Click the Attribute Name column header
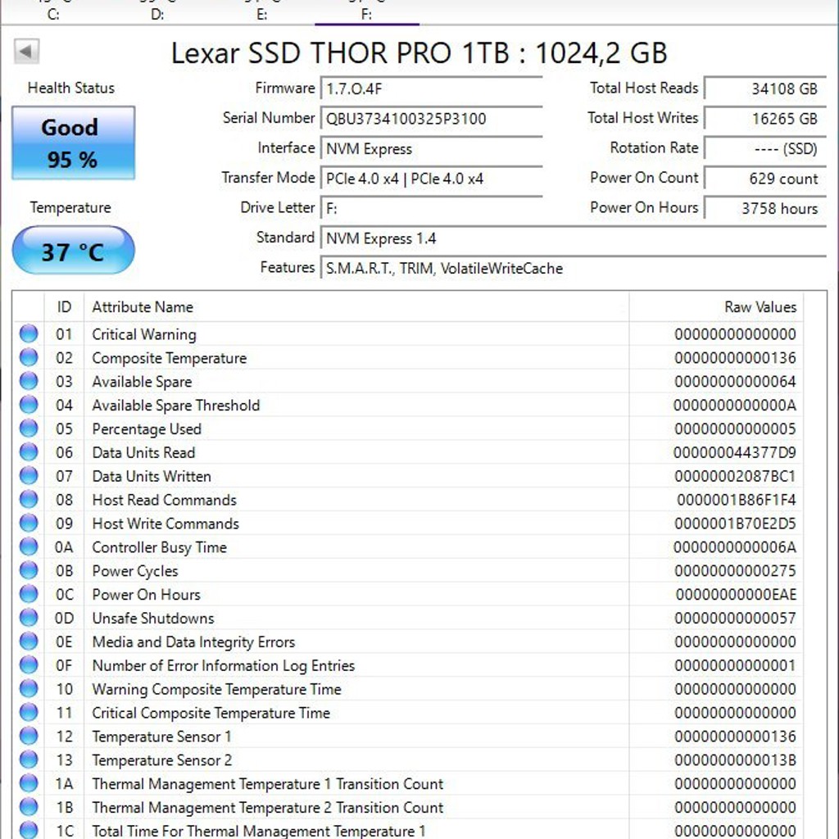 click(356, 306)
